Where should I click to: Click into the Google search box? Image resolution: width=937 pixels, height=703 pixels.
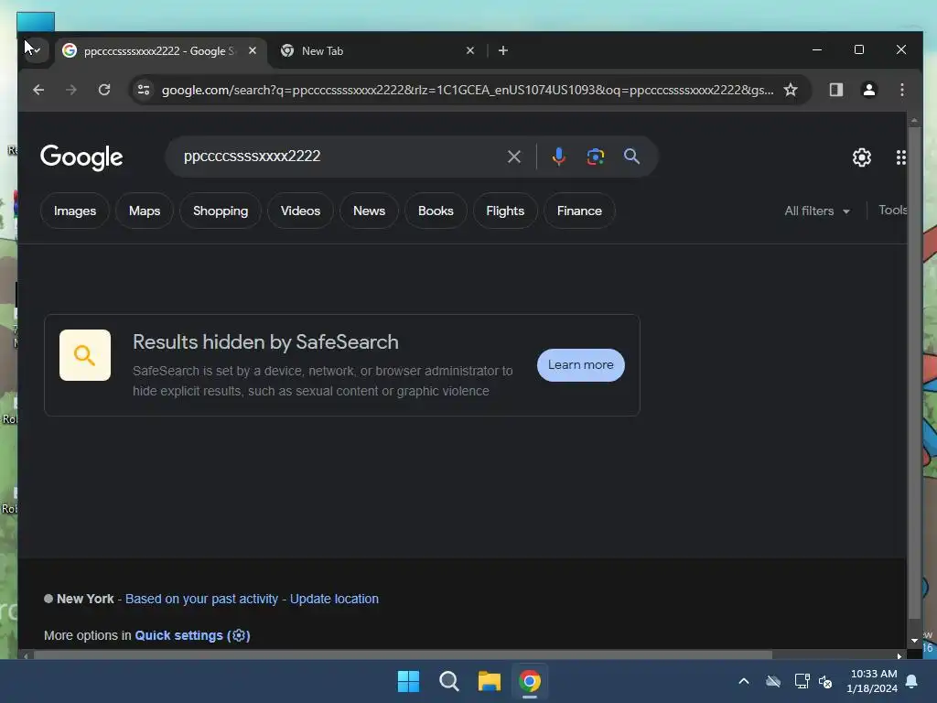pyautogui.click(x=340, y=156)
